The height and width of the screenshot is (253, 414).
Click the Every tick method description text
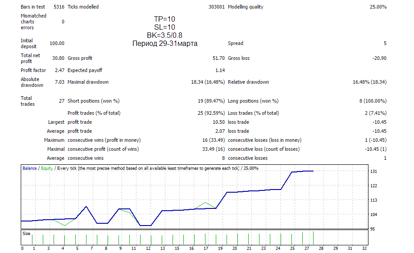click(x=148, y=168)
